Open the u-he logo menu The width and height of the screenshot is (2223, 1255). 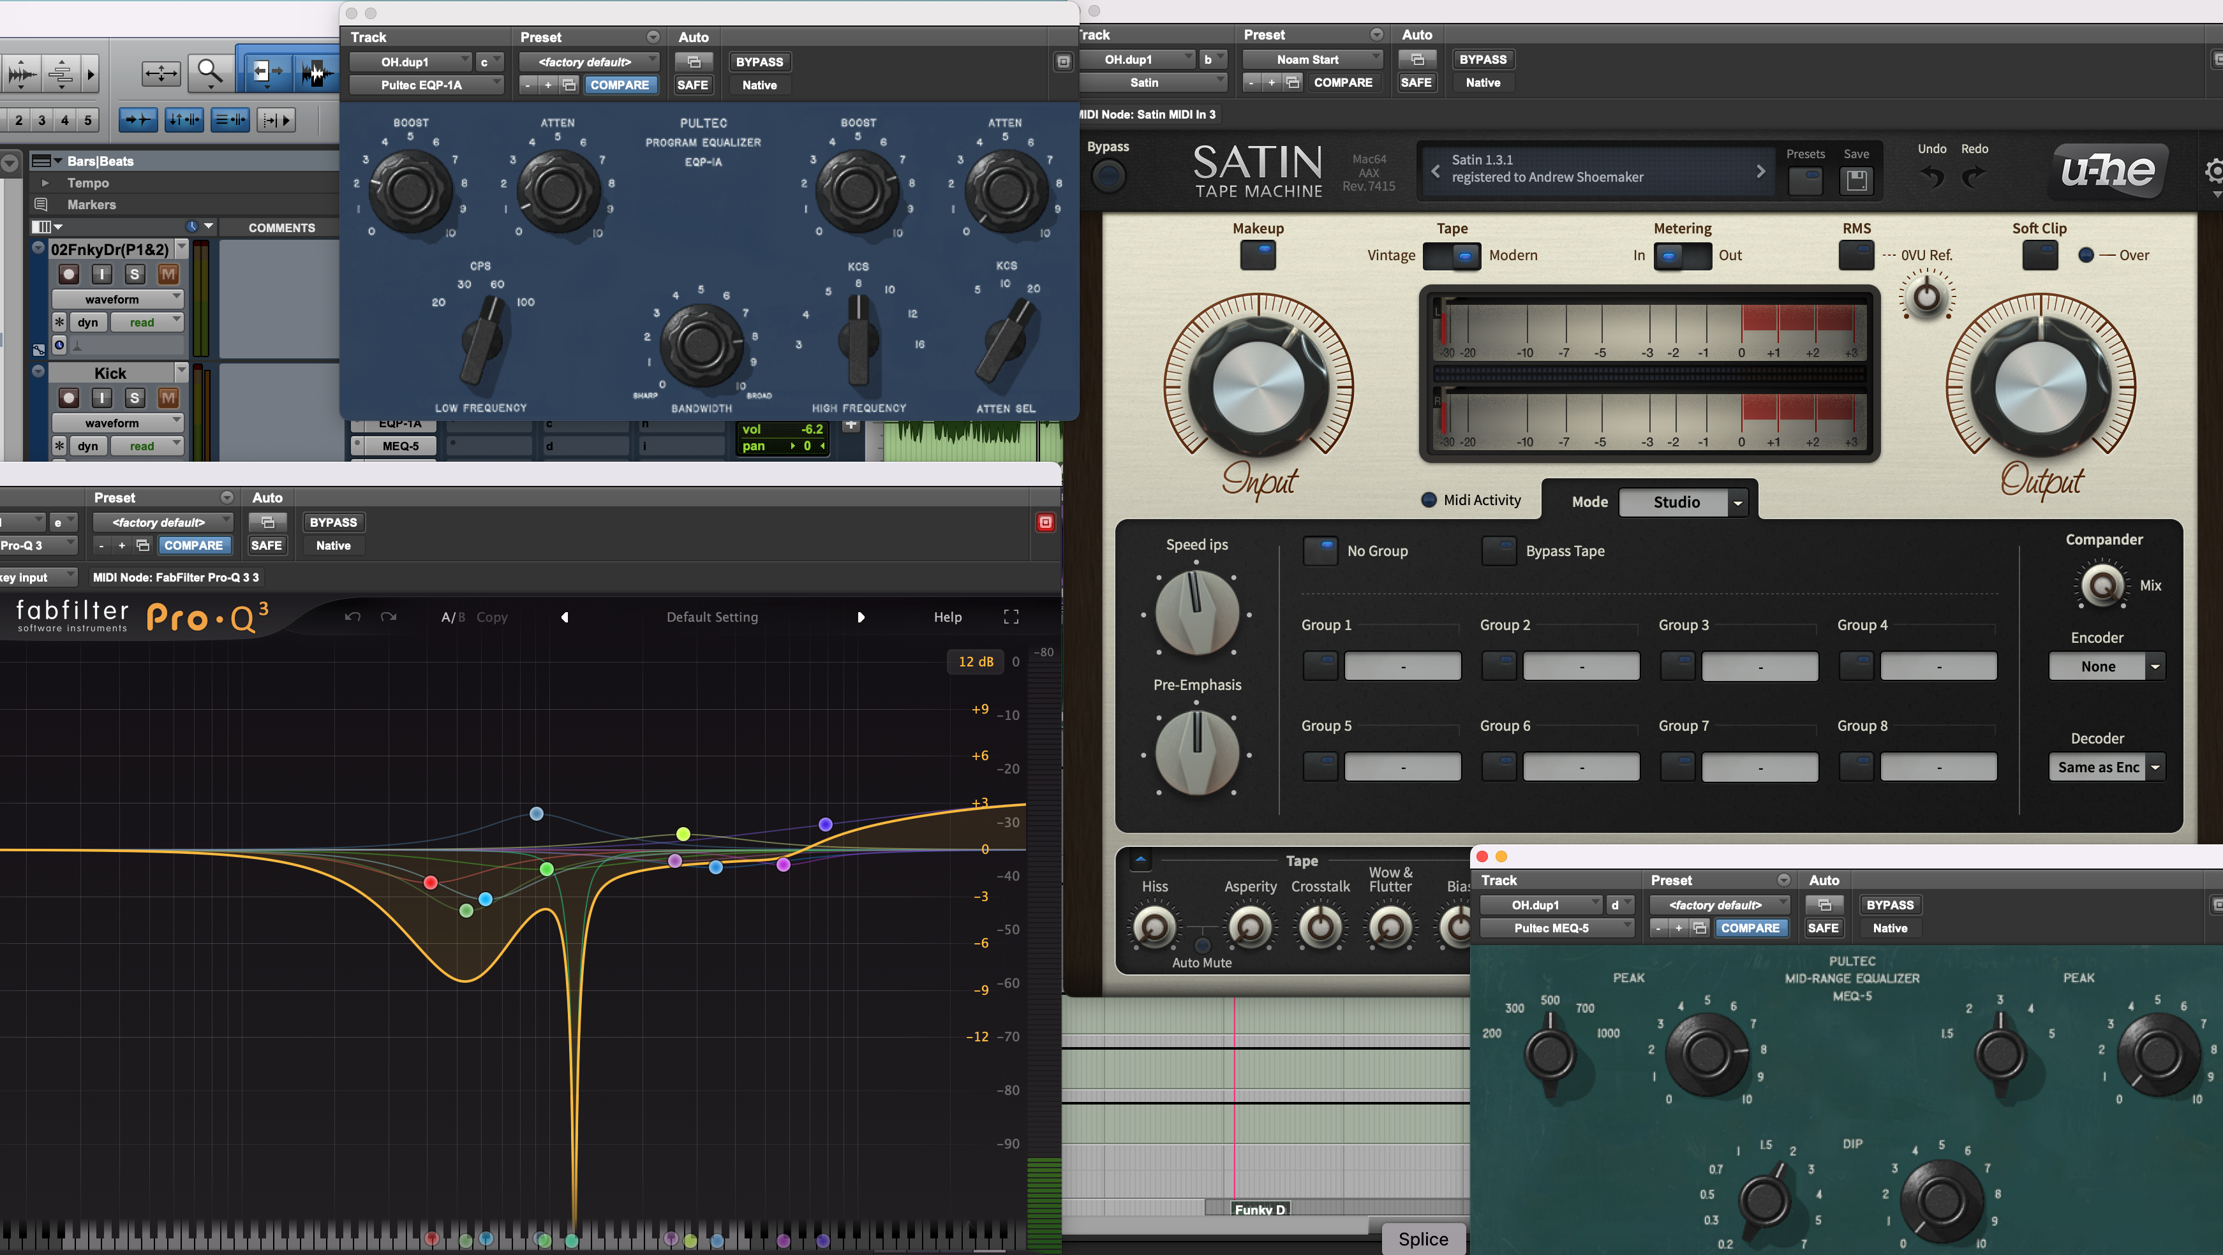(x=2108, y=170)
